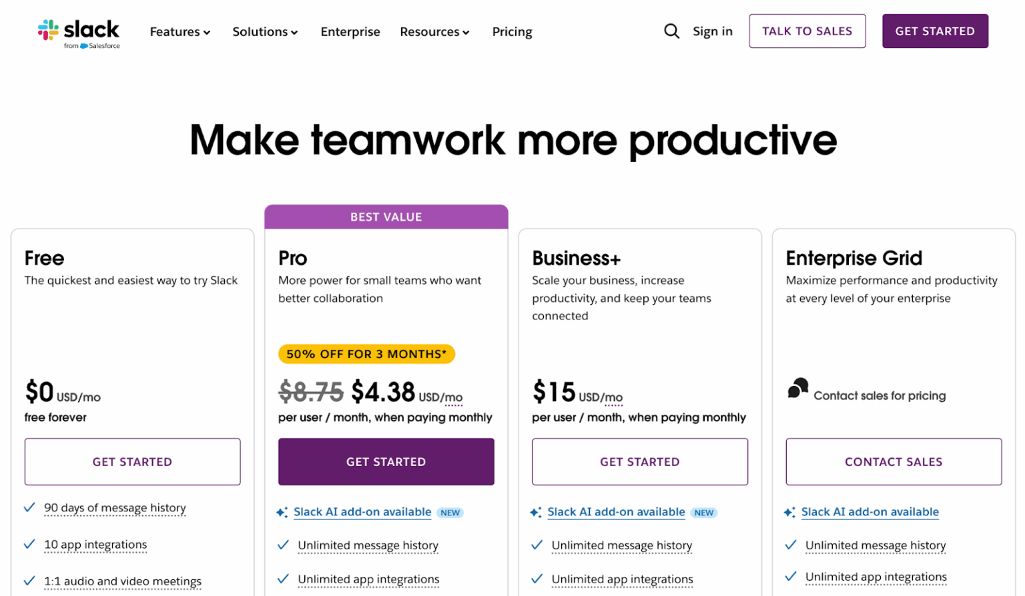Click the Slack AI sparkle icon under Pro
The width and height of the screenshot is (1025, 596).
click(x=281, y=512)
